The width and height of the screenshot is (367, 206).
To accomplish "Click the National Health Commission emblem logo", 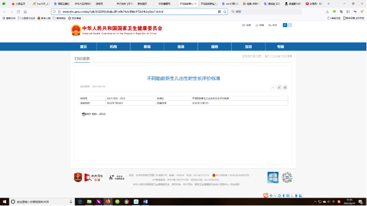I will (x=76, y=30).
